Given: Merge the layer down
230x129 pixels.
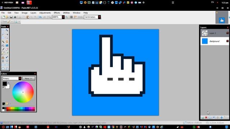Looking at the screenshot, I should (214, 118).
